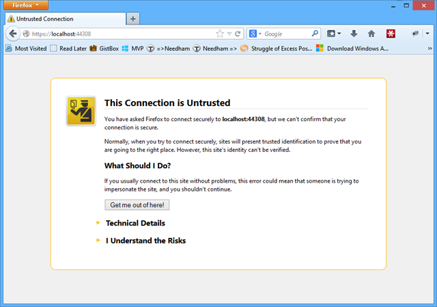Click the bookmark star icon in address bar

point(220,34)
